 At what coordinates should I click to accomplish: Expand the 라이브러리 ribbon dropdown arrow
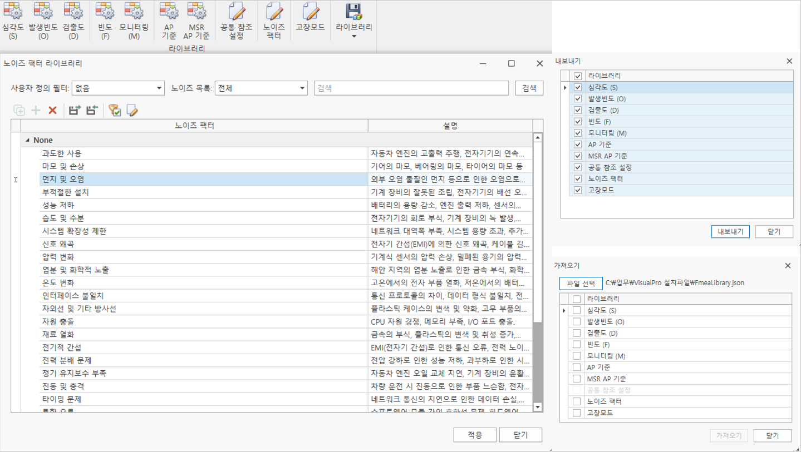tap(354, 37)
